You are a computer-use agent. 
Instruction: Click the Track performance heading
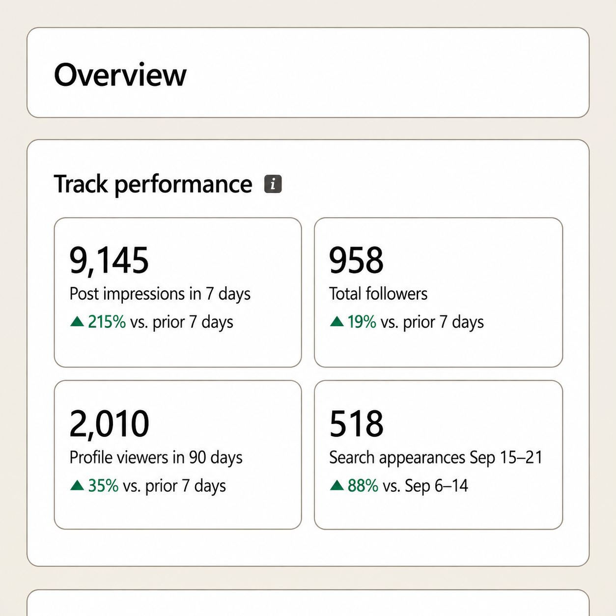coord(153,184)
